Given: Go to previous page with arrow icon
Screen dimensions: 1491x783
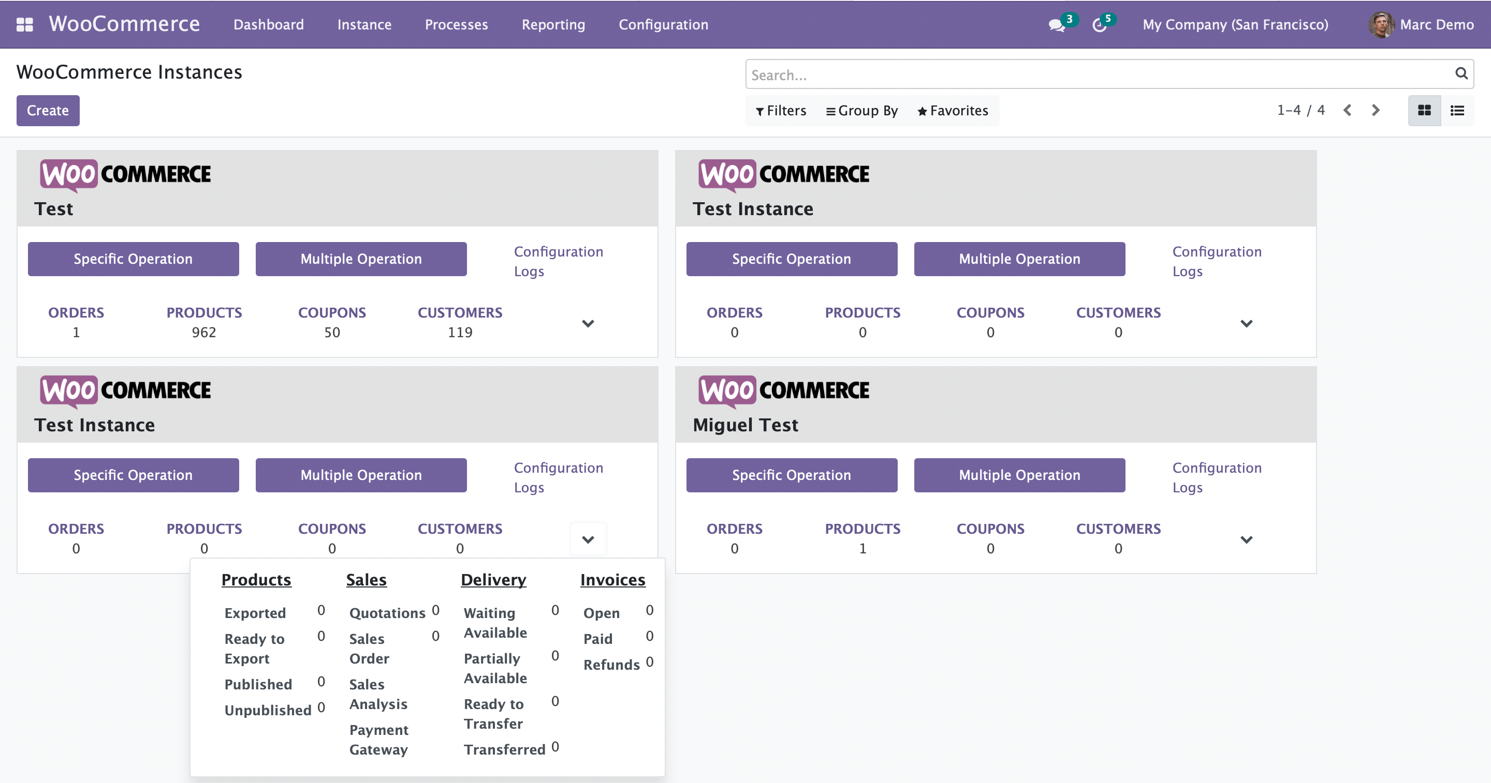Looking at the screenshot, I should pyautogui.click(x=1348, y=110).
